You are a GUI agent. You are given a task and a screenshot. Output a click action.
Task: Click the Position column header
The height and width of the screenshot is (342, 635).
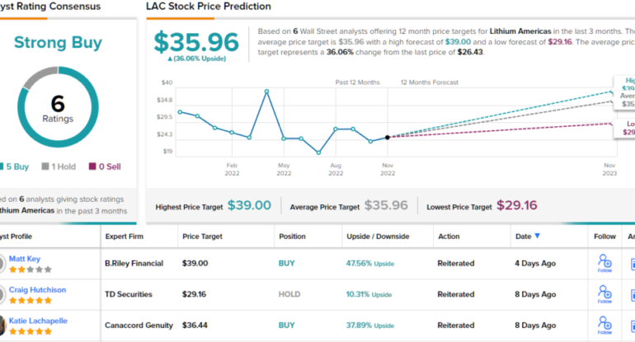click(292, 236)
